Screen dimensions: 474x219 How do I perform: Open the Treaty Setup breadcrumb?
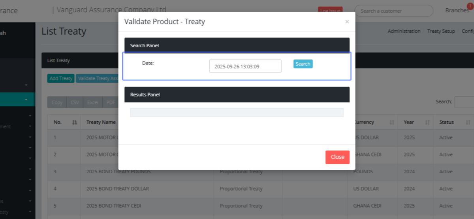pos(441,31)
